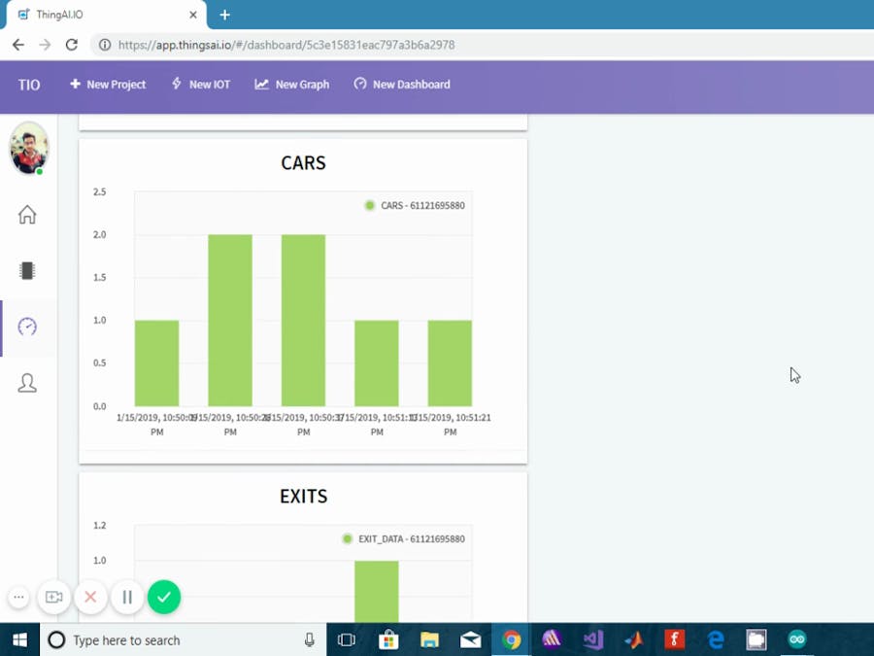Click the CARS bar at 10:51:21 PM

[x=450, y=363]
